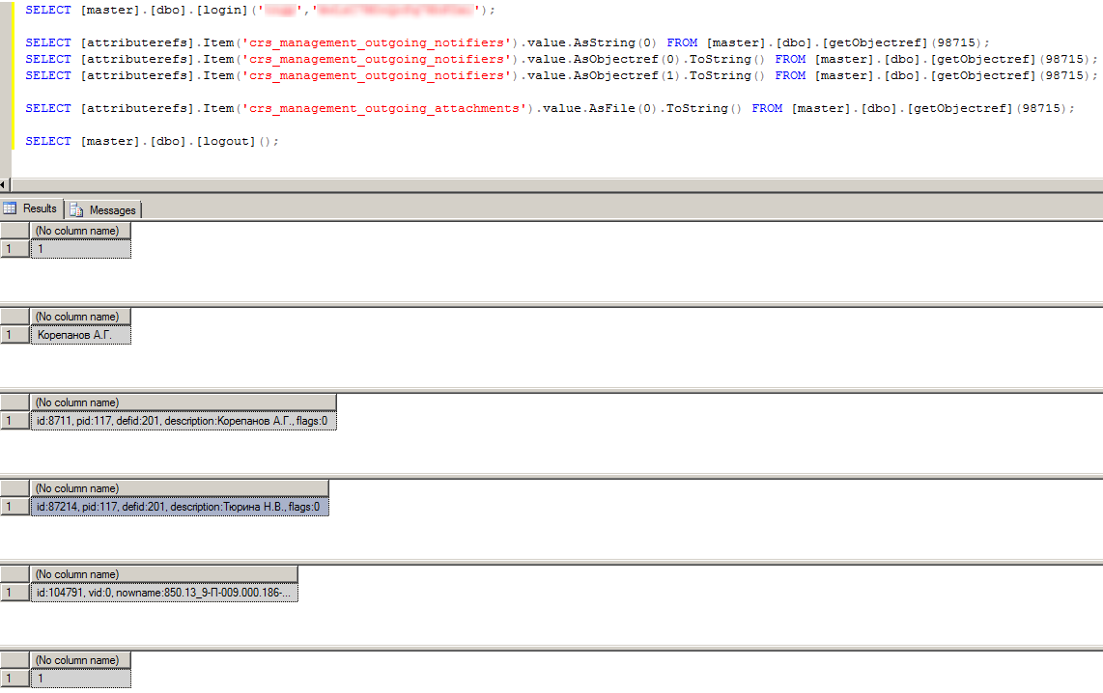This screenshot has width=1103, height=693.
Task: Click the first grid's column header
Action: tap(80, 231)
